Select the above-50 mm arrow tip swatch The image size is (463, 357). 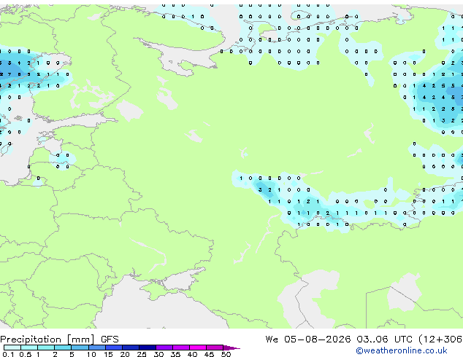tap(231, 348)
